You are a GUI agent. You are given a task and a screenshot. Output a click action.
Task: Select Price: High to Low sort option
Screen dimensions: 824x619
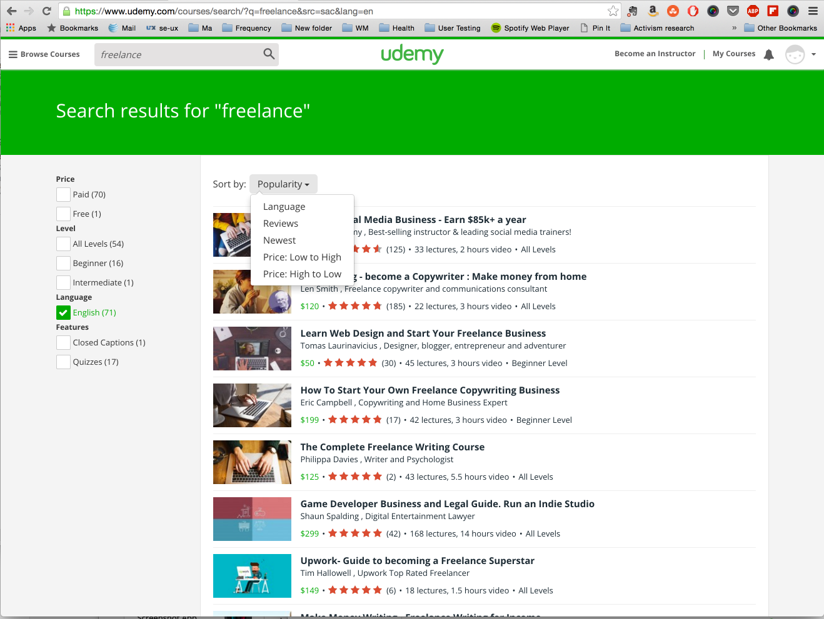pos(302,274)
